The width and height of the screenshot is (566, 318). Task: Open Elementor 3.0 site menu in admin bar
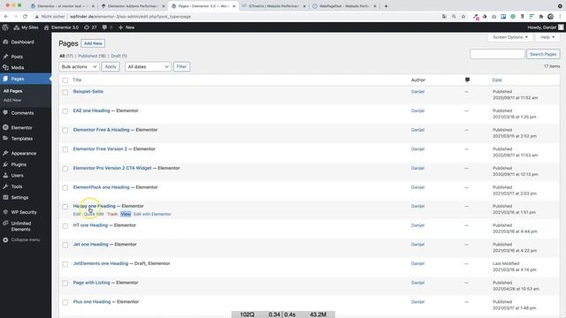(61, 27)
